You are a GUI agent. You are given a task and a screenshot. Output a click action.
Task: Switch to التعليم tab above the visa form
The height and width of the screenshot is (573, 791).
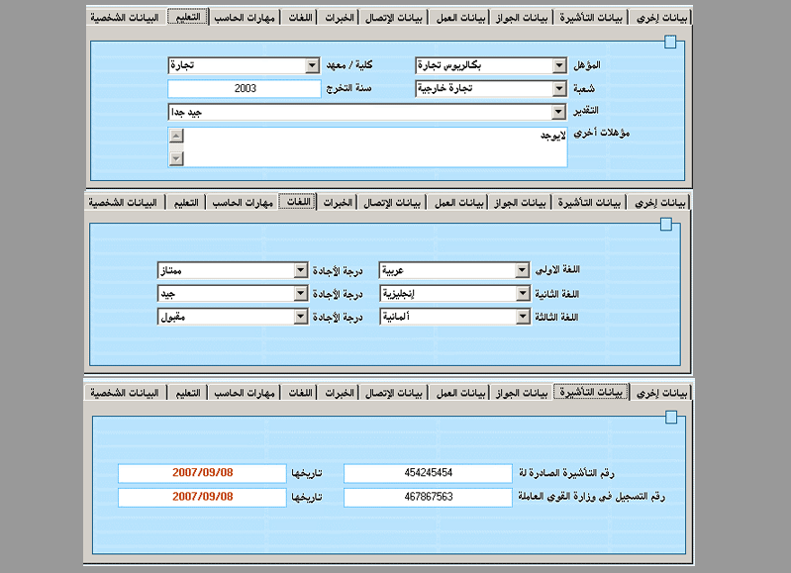tap(188, 393)
